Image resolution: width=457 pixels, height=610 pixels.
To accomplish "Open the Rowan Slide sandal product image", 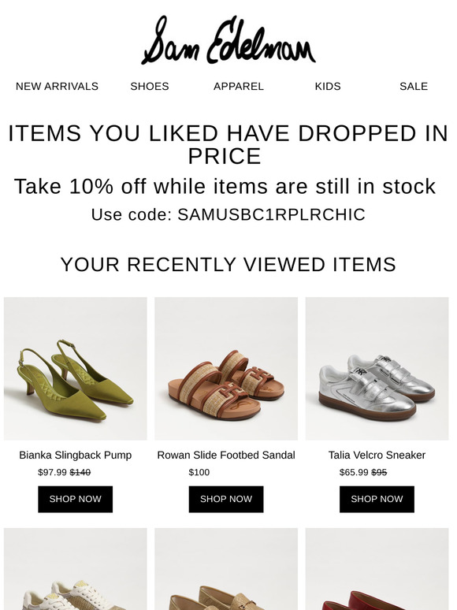I will [x=226, y=369].
